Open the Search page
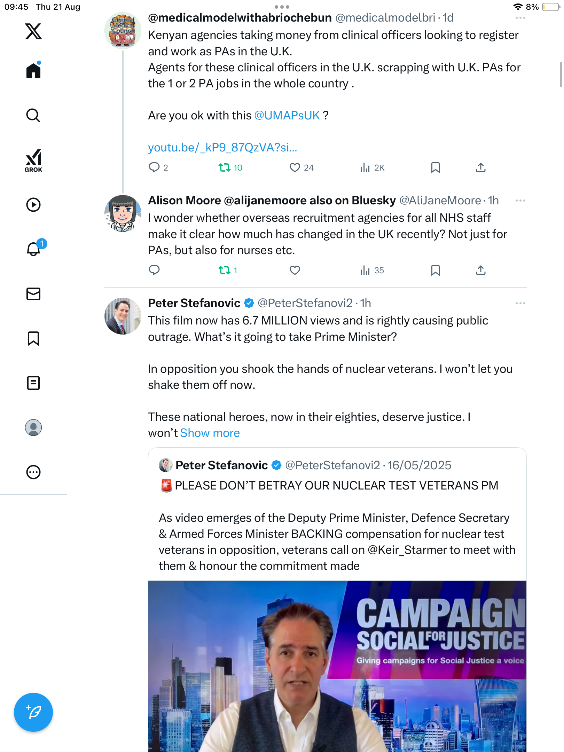This screenshot has width=564, height=752. (33, 115)
